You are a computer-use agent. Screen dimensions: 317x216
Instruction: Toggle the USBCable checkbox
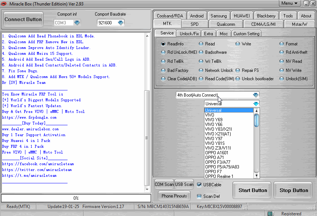199,185
